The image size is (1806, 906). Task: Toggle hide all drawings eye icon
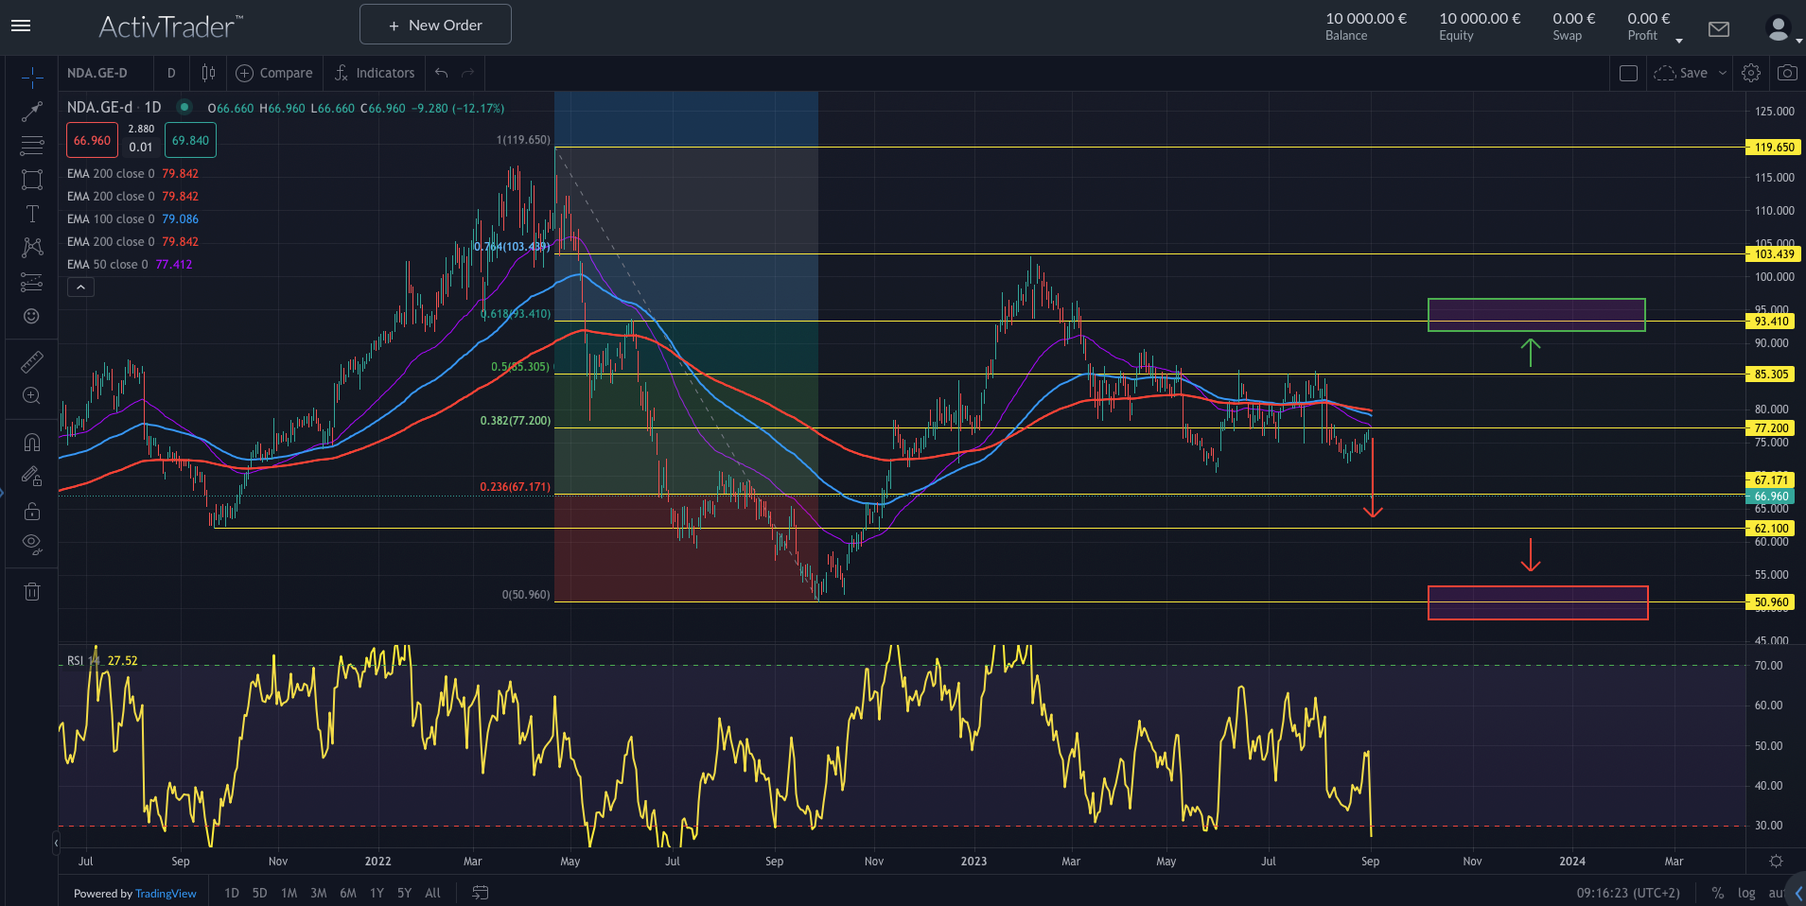[x=32, y=544]
